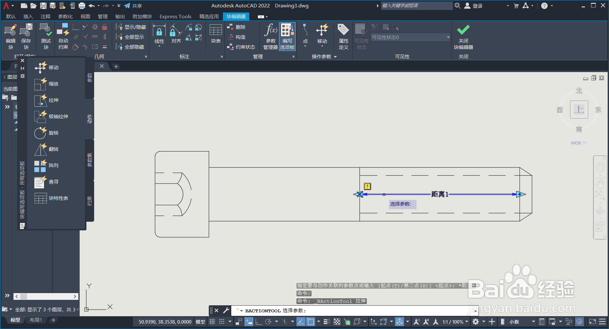Viewport: 609px width, 329px height.
Task: Select the 缩放 (Scale) action in palette
Action: point(47,84)
